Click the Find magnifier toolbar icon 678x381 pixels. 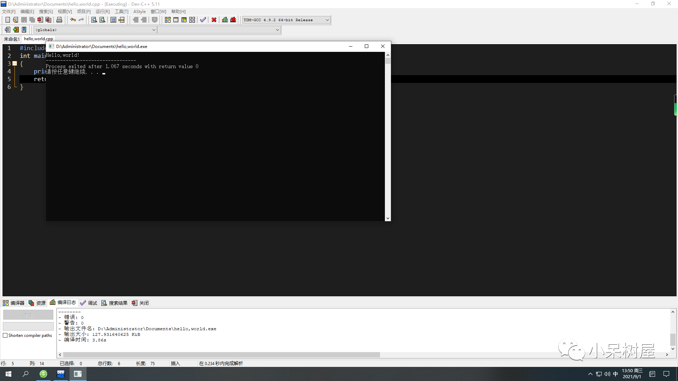(94, 20)
